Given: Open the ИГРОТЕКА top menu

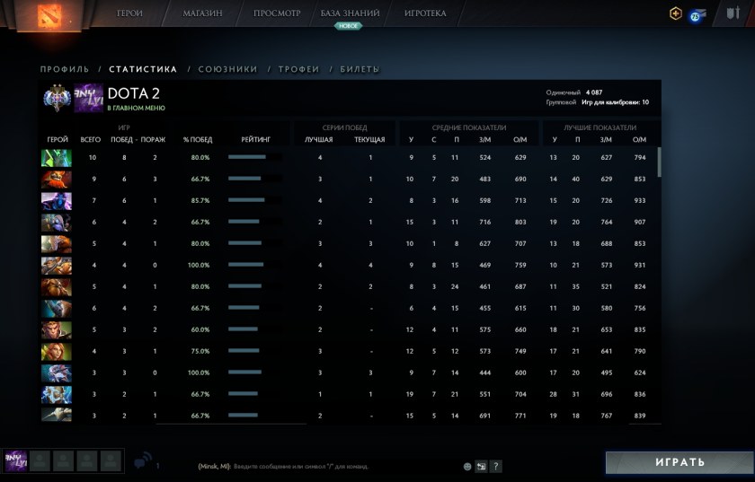Looking at the screenshot, I should click(x=425, y=13).
